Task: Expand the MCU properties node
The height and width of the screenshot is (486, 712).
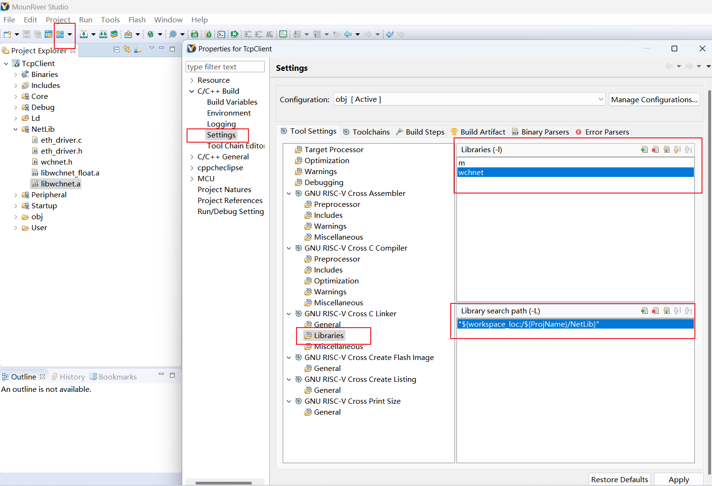Action: (x=192, y=179)
